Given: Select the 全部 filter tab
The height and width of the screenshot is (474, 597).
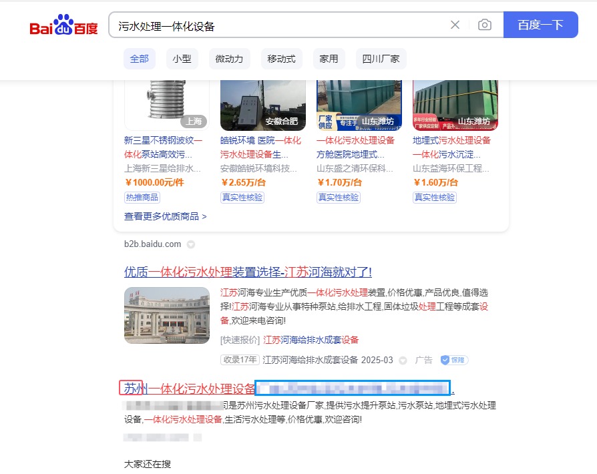Looking at the screenshot, I should coord(140,59).
